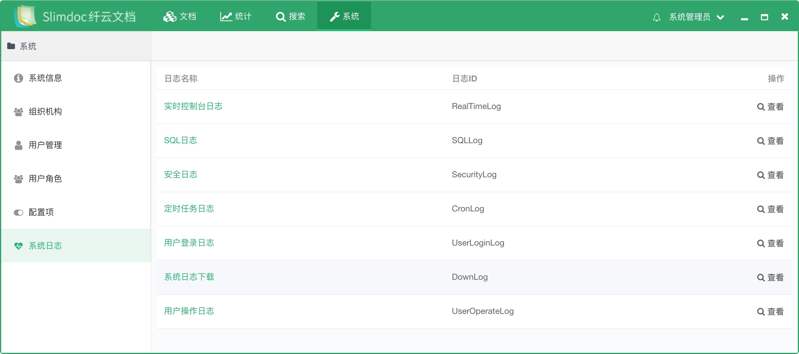Open the 系统日志下载 log link
The height and width of the screenshot is (354, 799).
[189, 277]
